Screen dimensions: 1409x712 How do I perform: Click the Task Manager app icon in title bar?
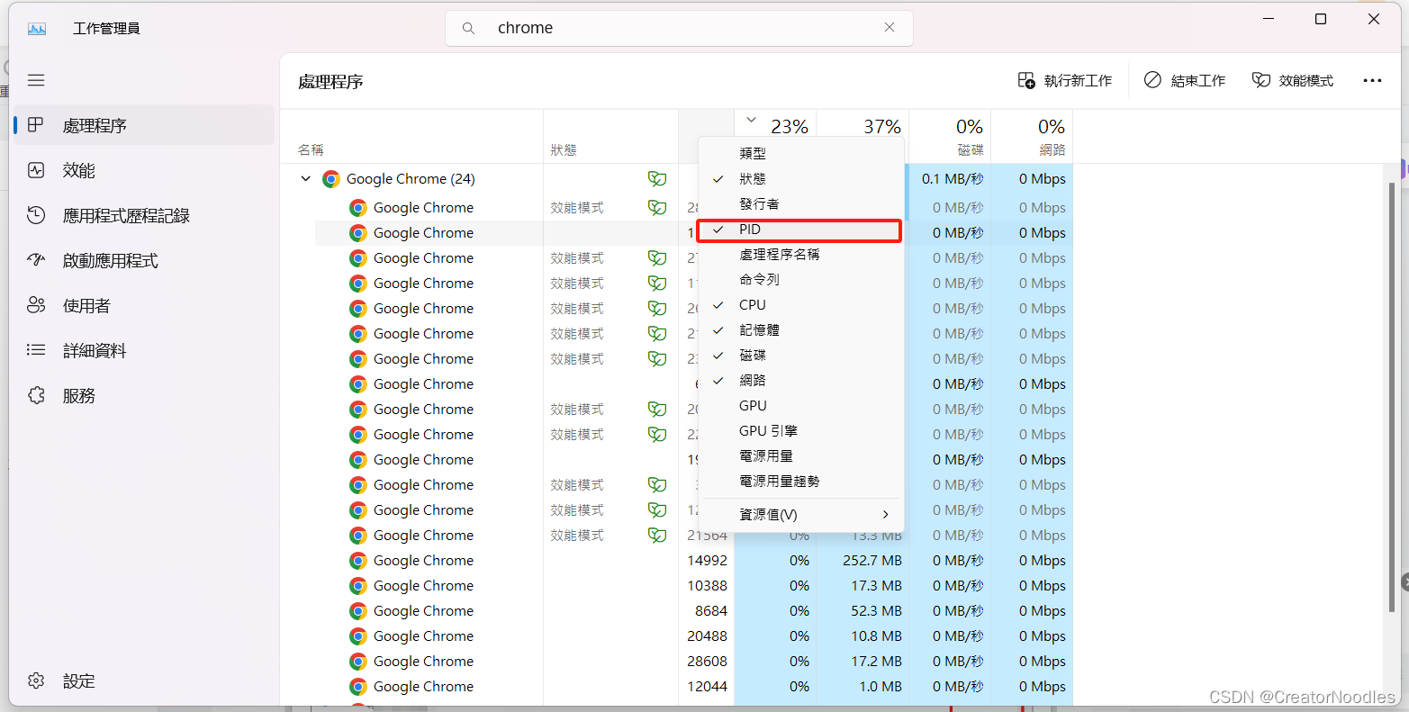click(x=37, y=29)
